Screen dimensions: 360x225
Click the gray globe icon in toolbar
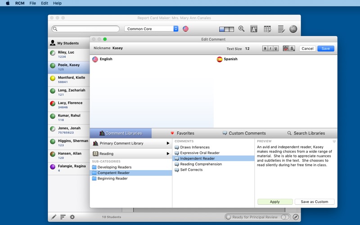click(293, 29)
